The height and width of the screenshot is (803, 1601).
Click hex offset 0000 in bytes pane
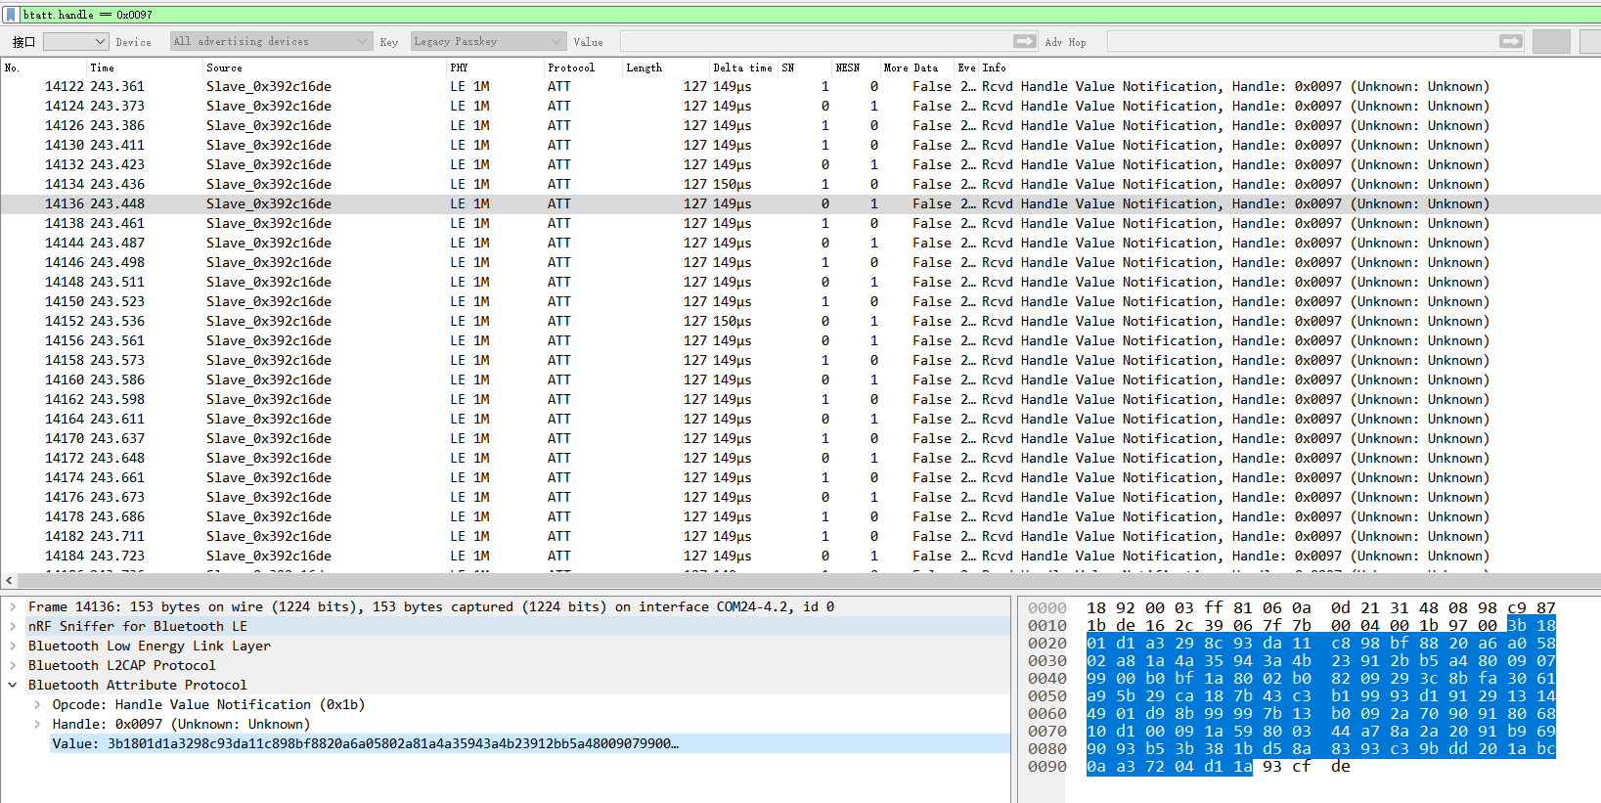pos(1046,607)
